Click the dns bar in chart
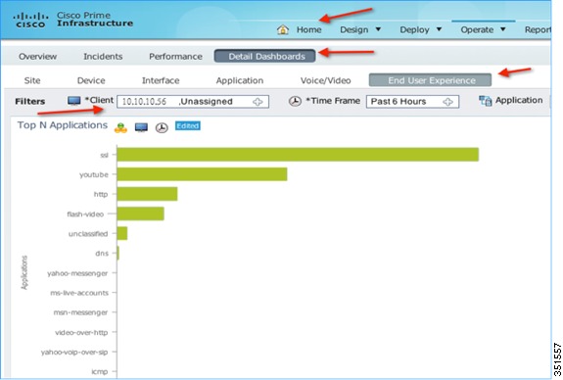563x380 pixels. [118, 253]
